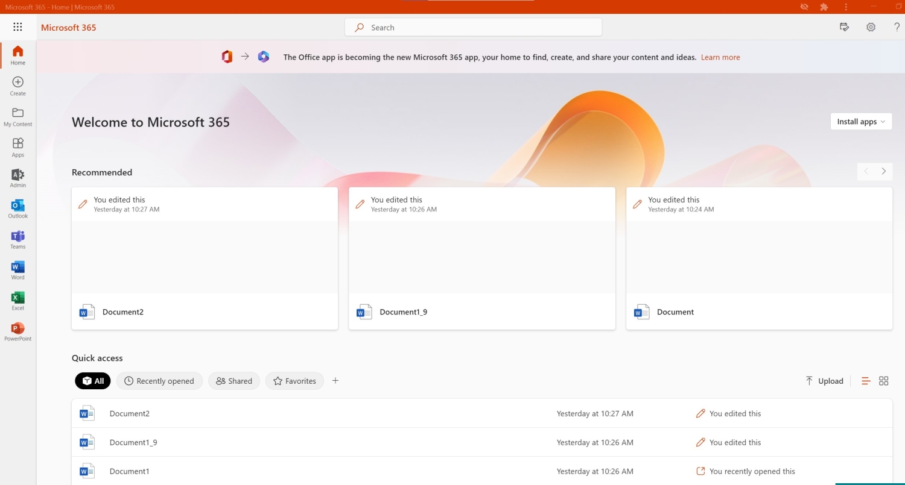Open the Document2 recommended card
Image resolution: width=905 pixels, height=485 pixels.
pyautogui.click(x=205, y=258)
